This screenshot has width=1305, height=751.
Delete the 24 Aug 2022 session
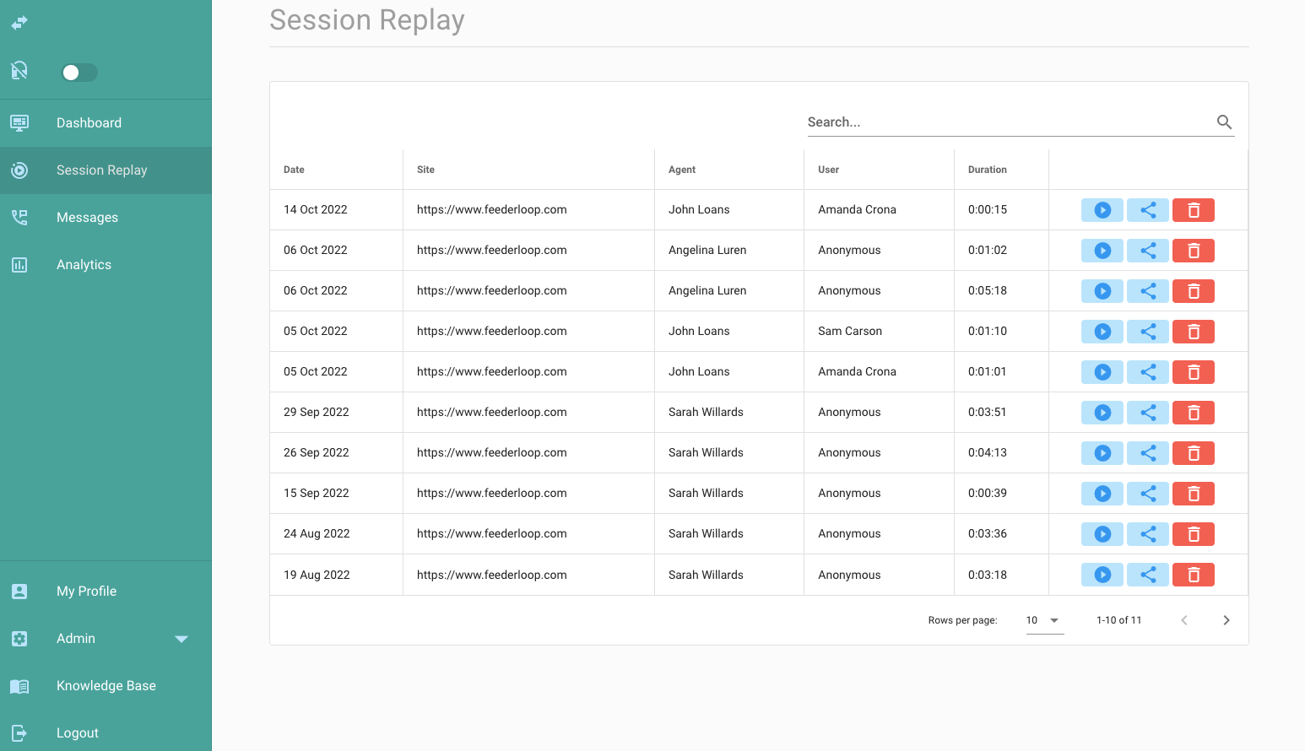click(1194, 534)
